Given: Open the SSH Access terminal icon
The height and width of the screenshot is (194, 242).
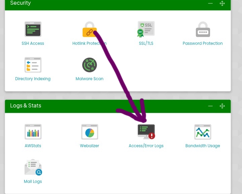Looking at the screenshot, I should [x=33, y=29].
